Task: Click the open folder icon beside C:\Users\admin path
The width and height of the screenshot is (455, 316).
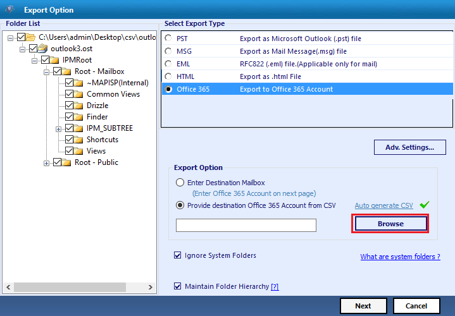Action: coord(30,37)
